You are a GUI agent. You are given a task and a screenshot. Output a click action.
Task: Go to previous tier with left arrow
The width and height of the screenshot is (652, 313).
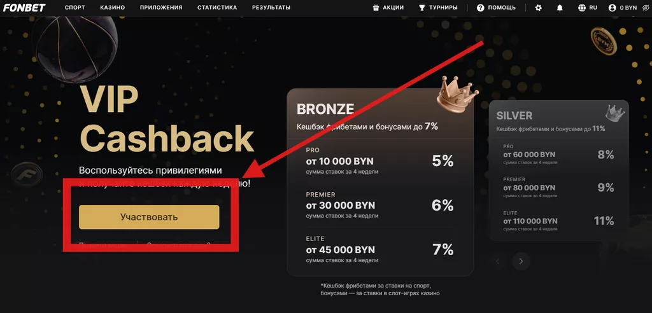499,261
